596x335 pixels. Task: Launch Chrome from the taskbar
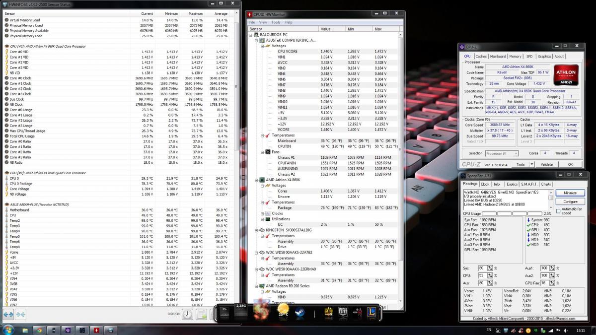(39, 330)
